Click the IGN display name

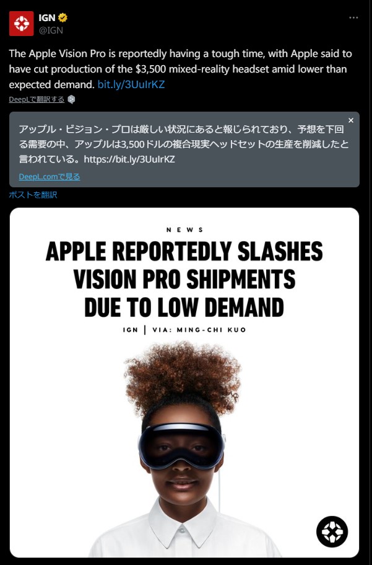pos(47,17)
